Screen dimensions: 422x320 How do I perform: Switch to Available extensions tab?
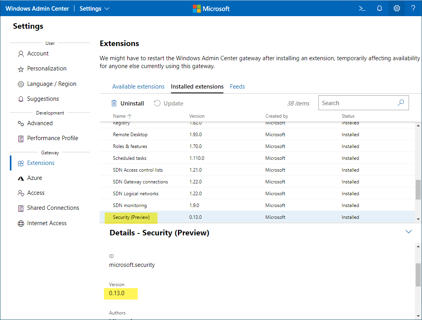pyautogui.click(x=138, y=87)
